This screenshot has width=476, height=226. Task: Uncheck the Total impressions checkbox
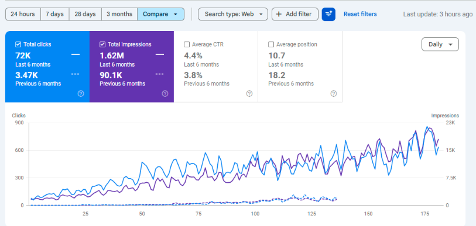[102, 44]
